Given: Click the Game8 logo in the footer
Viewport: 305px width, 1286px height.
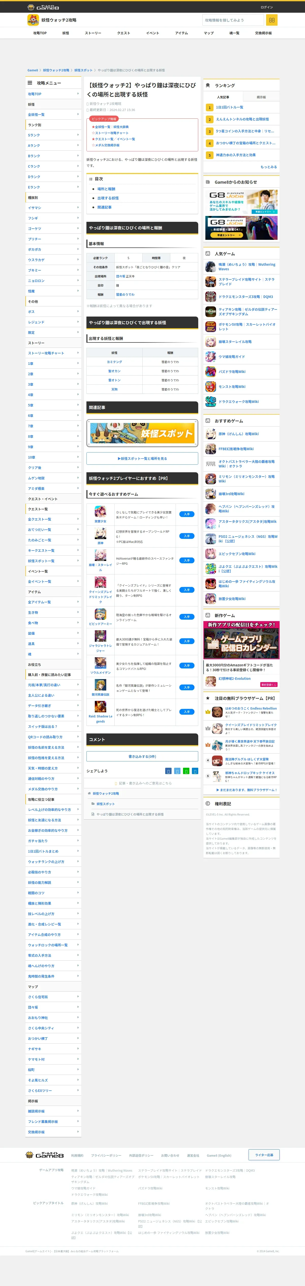Looking at the screenshot, I should [x=45, y=1155].
